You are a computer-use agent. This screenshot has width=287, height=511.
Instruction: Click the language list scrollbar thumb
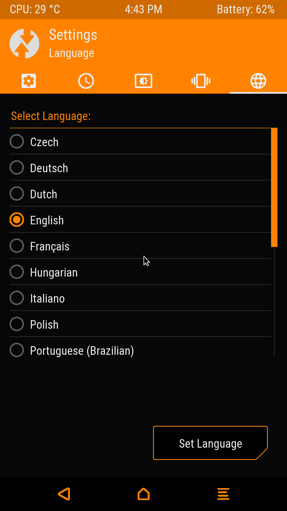click(x=274, y=187)
